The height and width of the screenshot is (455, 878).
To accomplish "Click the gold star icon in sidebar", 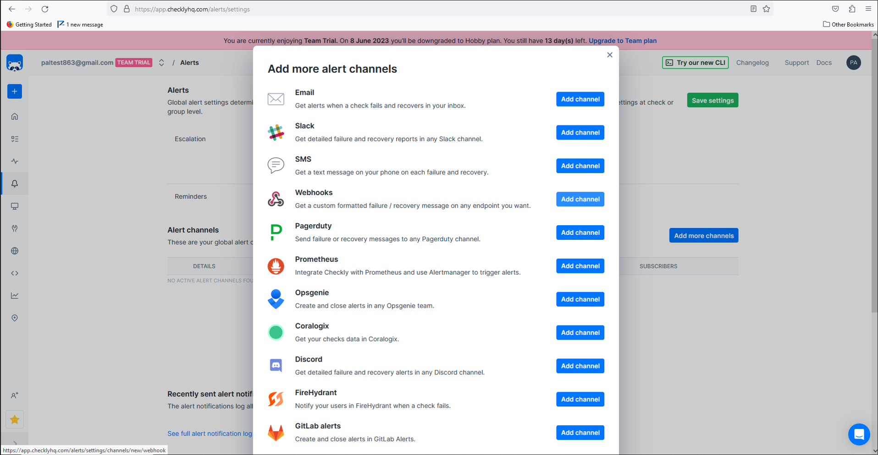I will (x=15, y=419).
